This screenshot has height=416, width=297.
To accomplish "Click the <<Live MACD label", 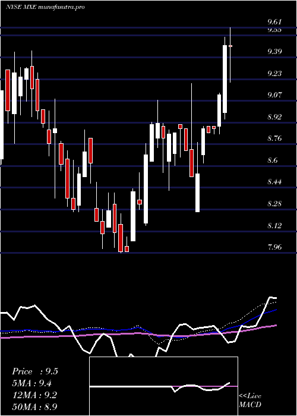I will [250, 400].
